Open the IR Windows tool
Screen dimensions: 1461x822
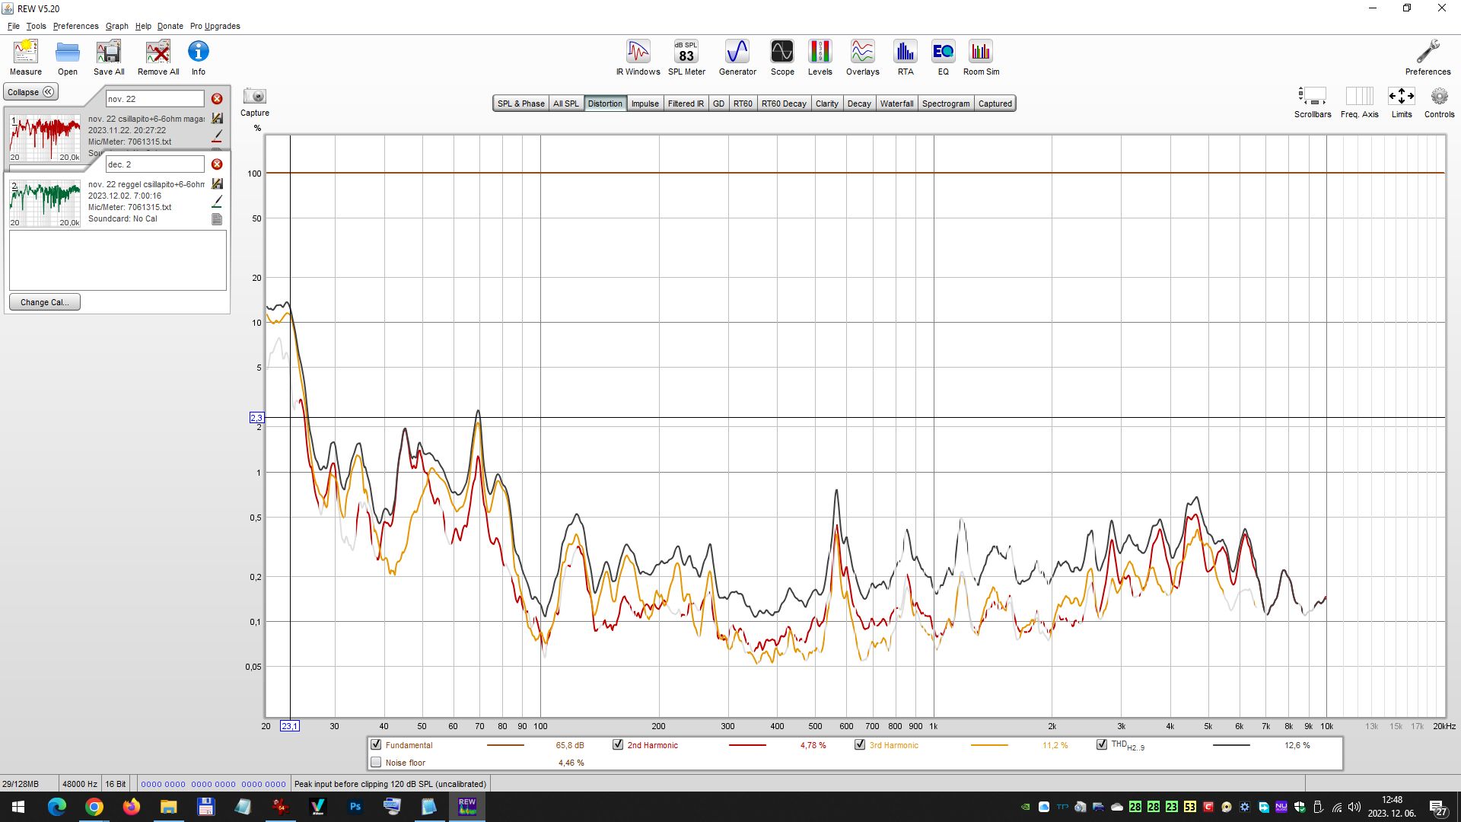[x=638, y=58]
